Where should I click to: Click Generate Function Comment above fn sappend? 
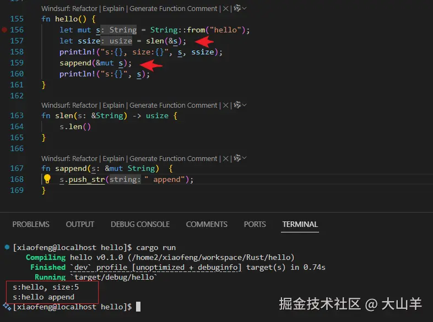[174, 159]
